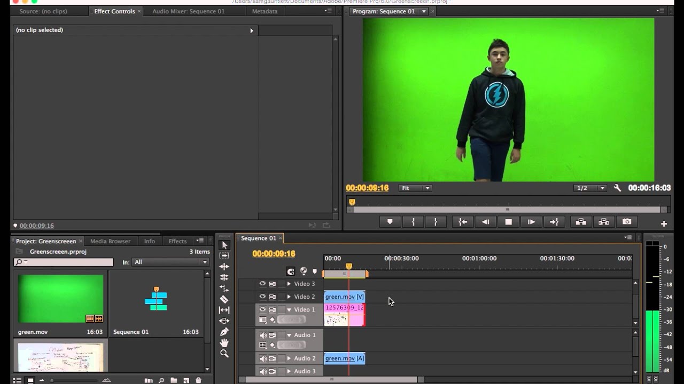Expand the Video 2 track
Image resolution: width=684 pixels, height=384 pixels.
tap(289, 297)
